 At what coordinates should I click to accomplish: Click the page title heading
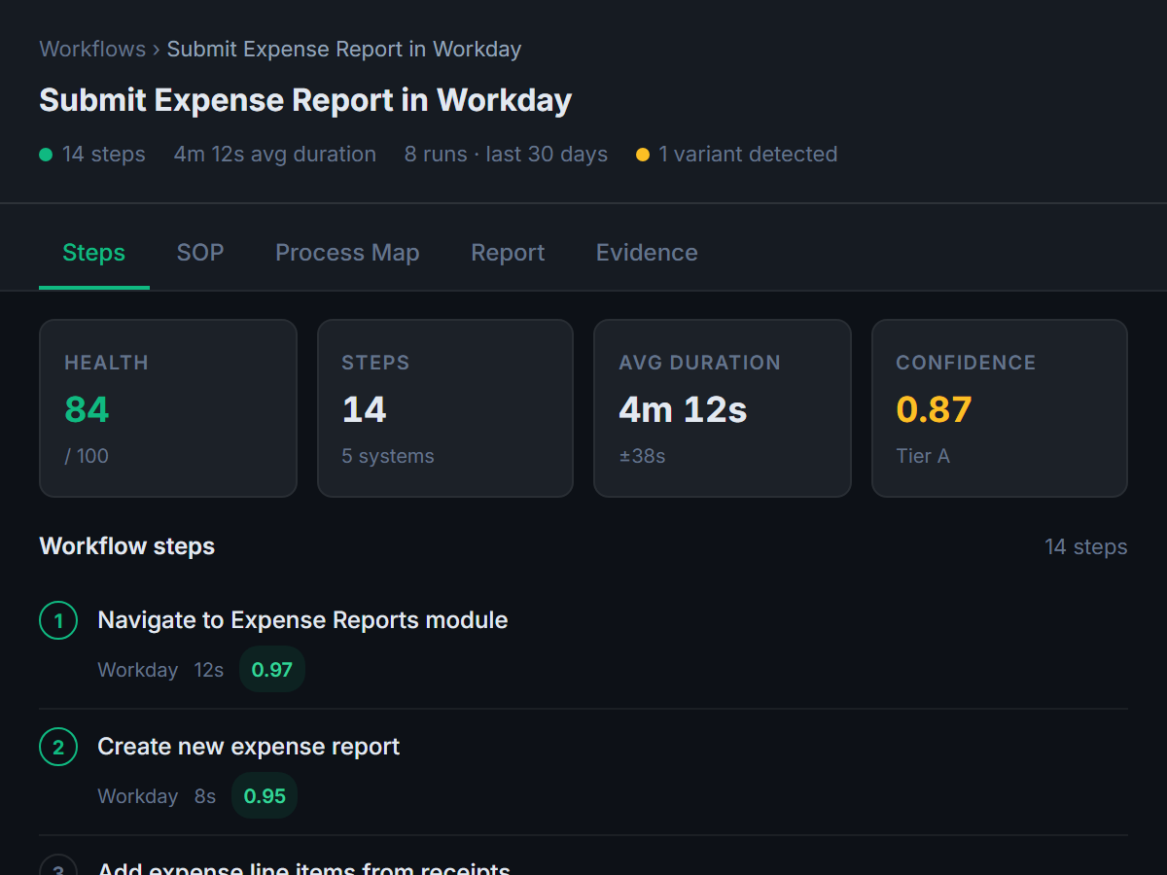305,100
